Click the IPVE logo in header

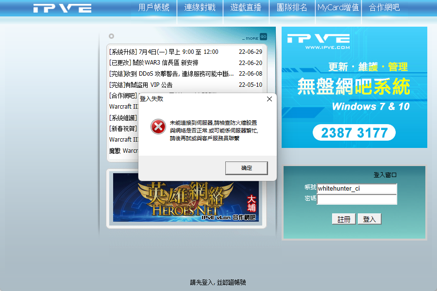[62, 8]
